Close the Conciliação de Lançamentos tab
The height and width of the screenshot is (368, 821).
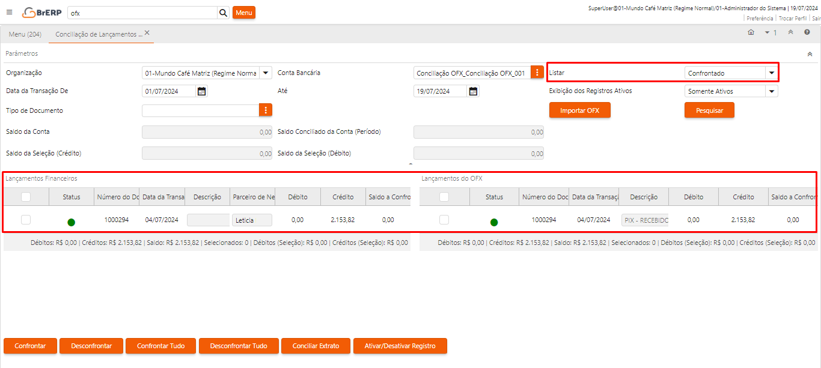point(147,33)
